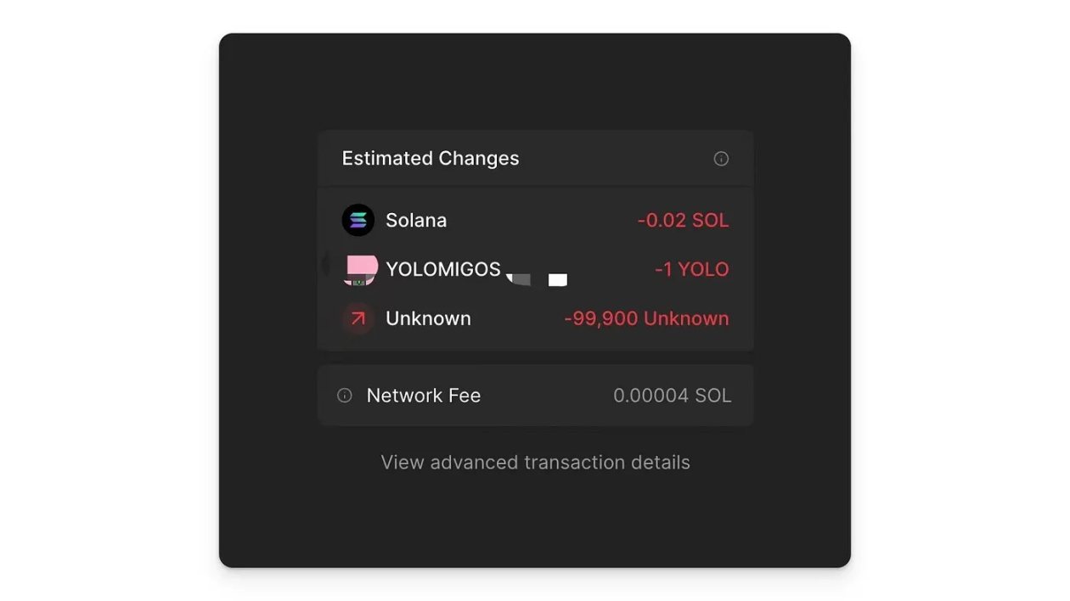The image size is (1070, 601).
Task: Click the -1 YOLO amount
Action: [x=691, y=270]
